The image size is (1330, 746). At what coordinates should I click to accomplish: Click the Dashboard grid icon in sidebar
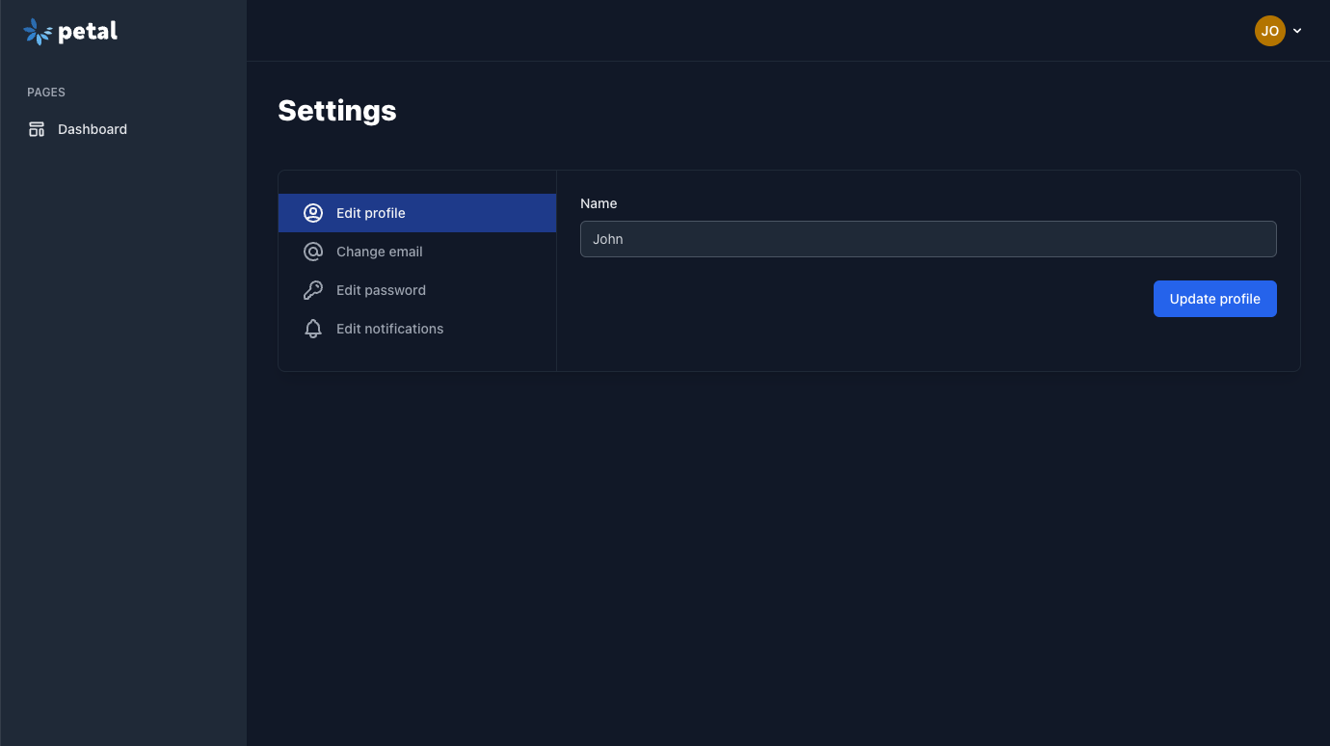click(x=36, y=128)
